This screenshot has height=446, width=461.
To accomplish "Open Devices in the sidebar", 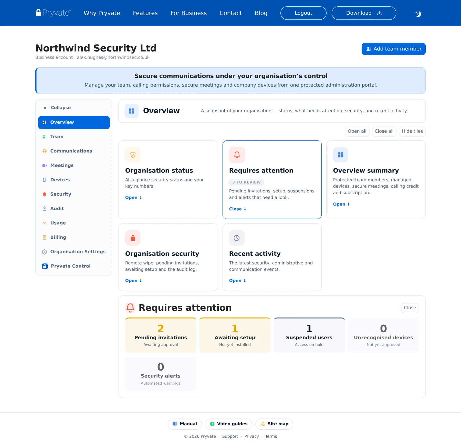I will tap(74, 180).
